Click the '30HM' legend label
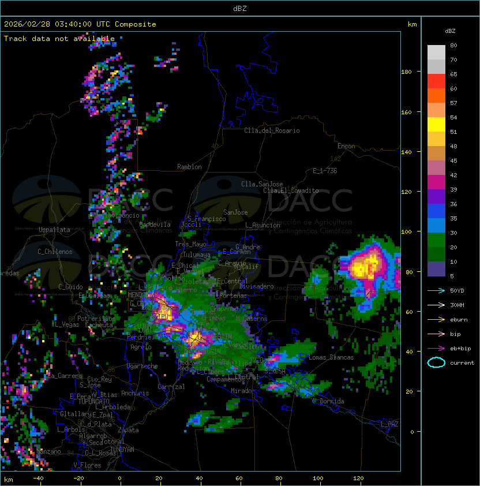The width and height of the screenshot is (480, 486). [457, 305]
